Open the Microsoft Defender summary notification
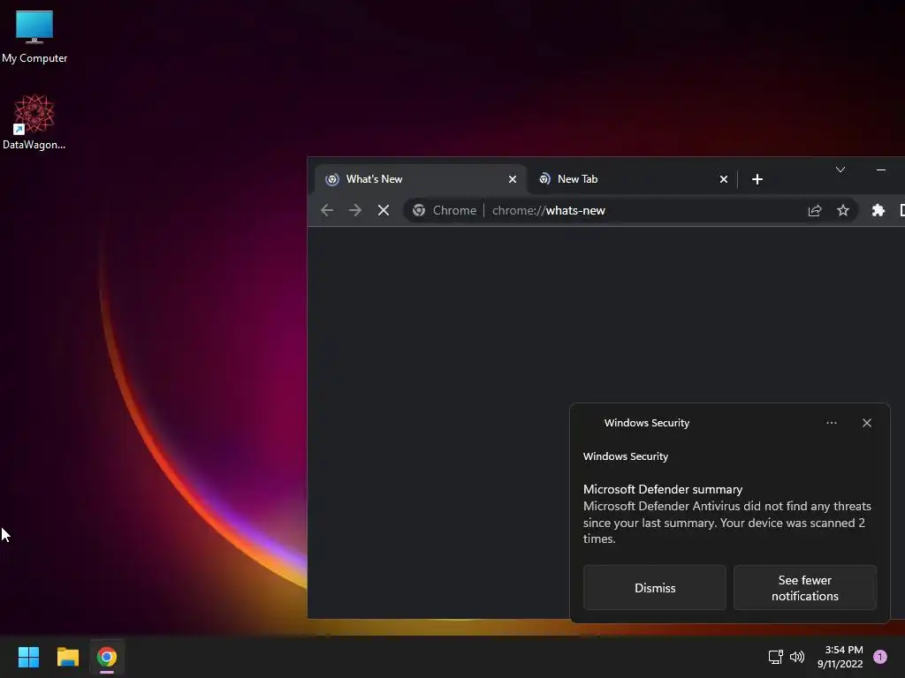This screenshot has width=905, height=678. pos(727,514)
